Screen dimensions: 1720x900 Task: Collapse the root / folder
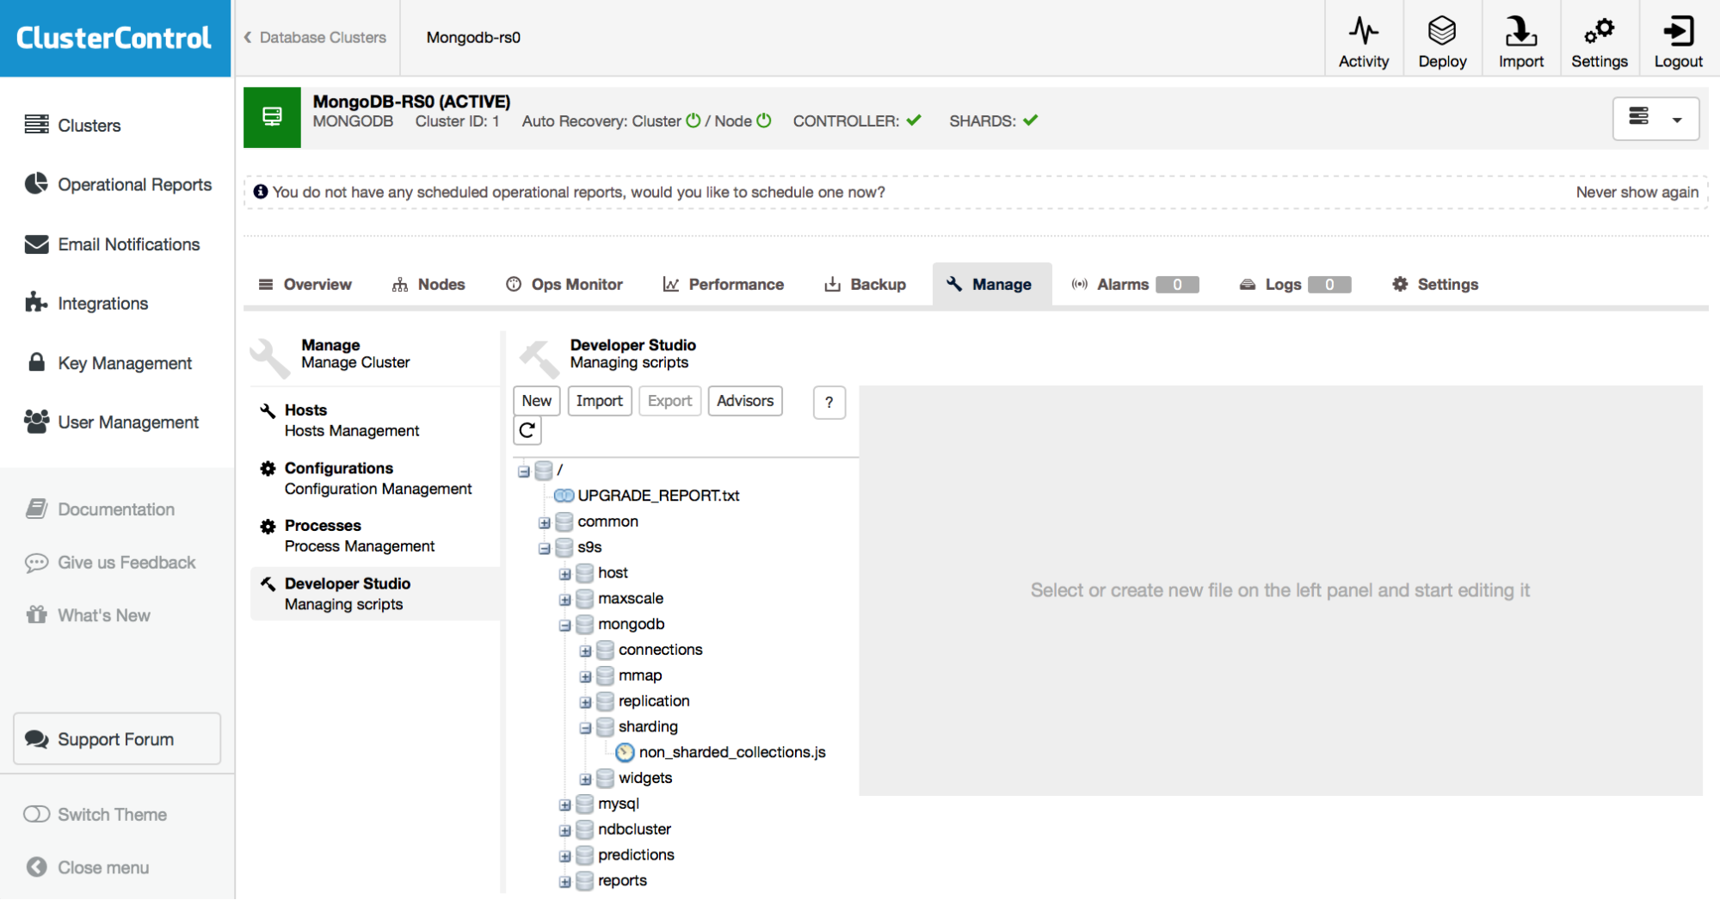[523, 472]
